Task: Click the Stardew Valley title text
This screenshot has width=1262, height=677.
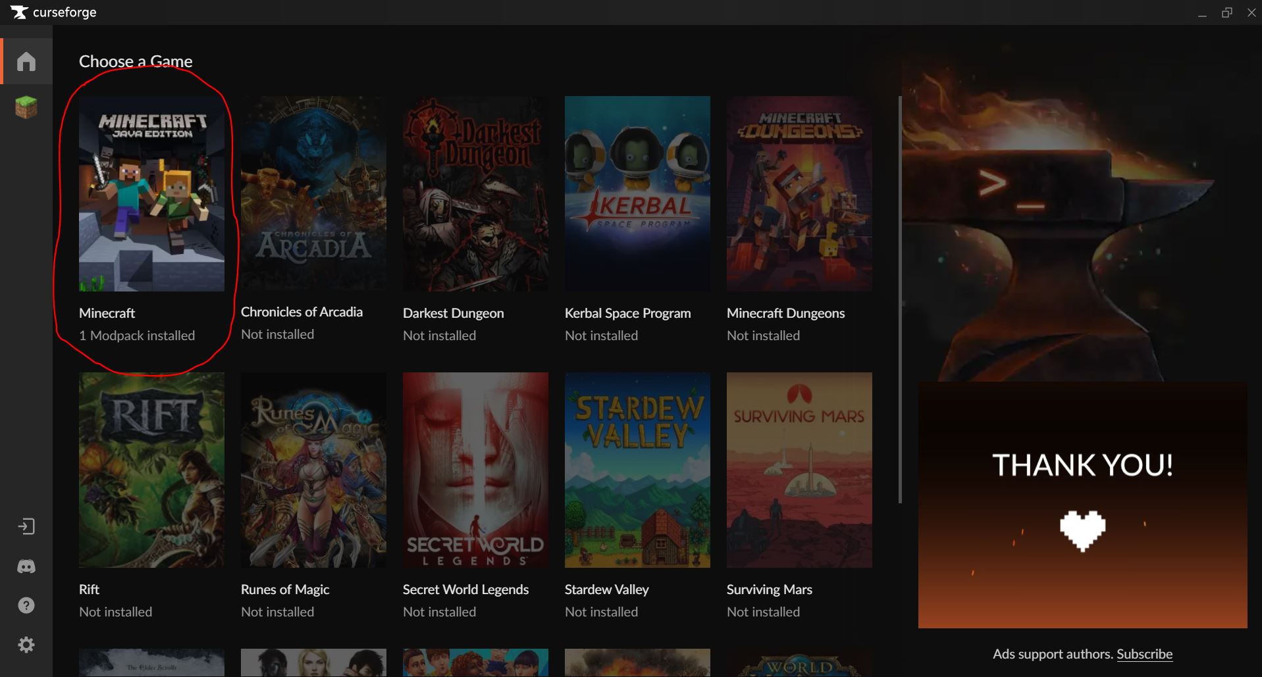Action: click(606, 589)
